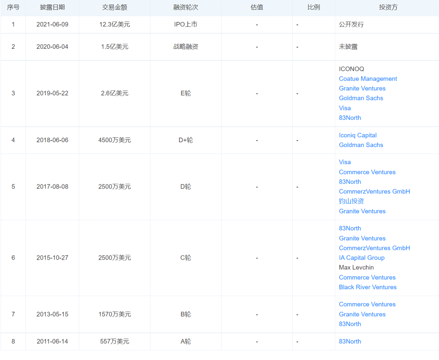
Task: Open Granite Ventures link in E轮 row
Action: coord(362,89)
